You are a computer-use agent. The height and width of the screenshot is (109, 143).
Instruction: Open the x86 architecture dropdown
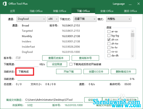tap(53, 19)
